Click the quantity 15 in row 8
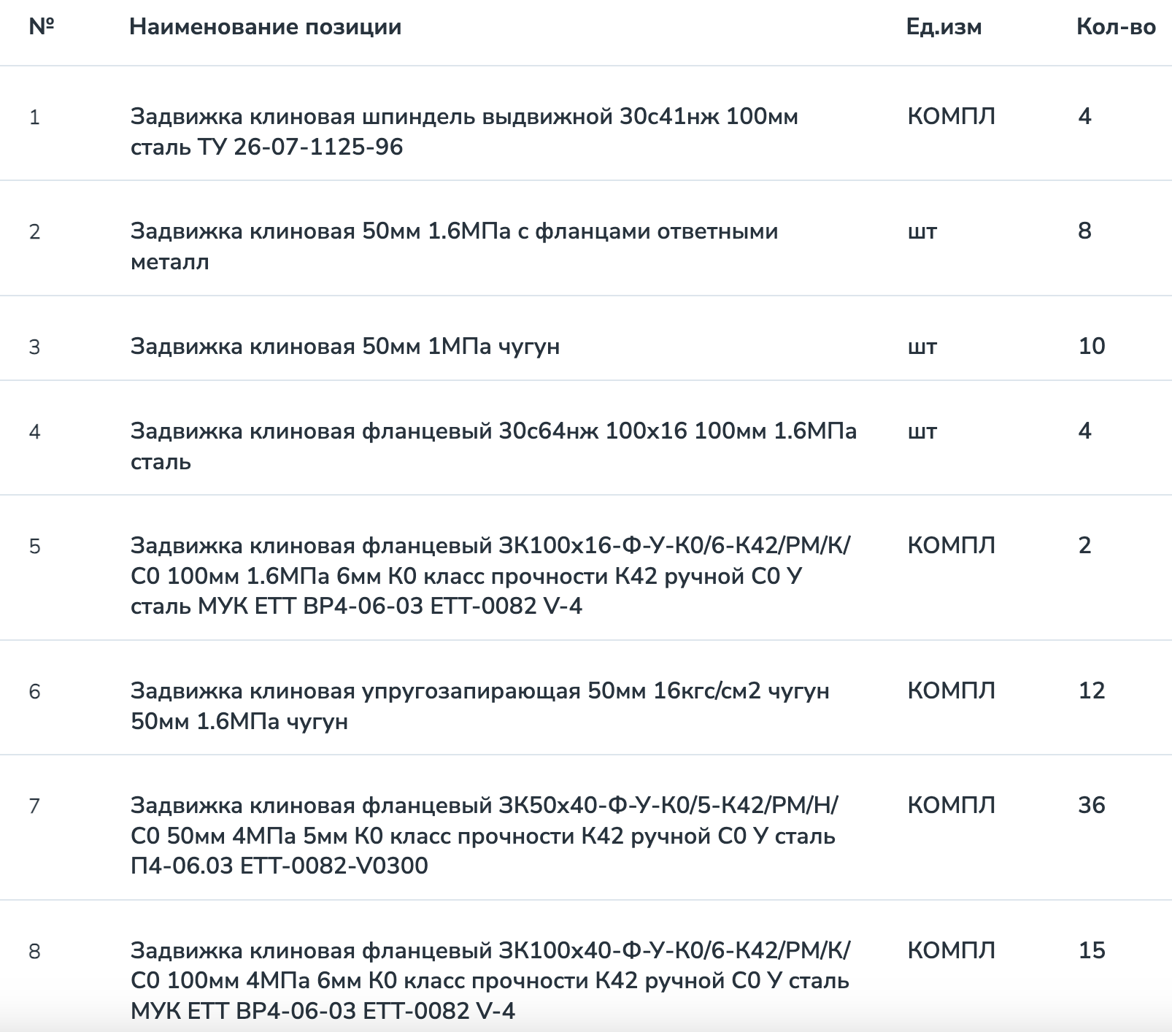The image size is (1172, 1032). pos(1091,950)
